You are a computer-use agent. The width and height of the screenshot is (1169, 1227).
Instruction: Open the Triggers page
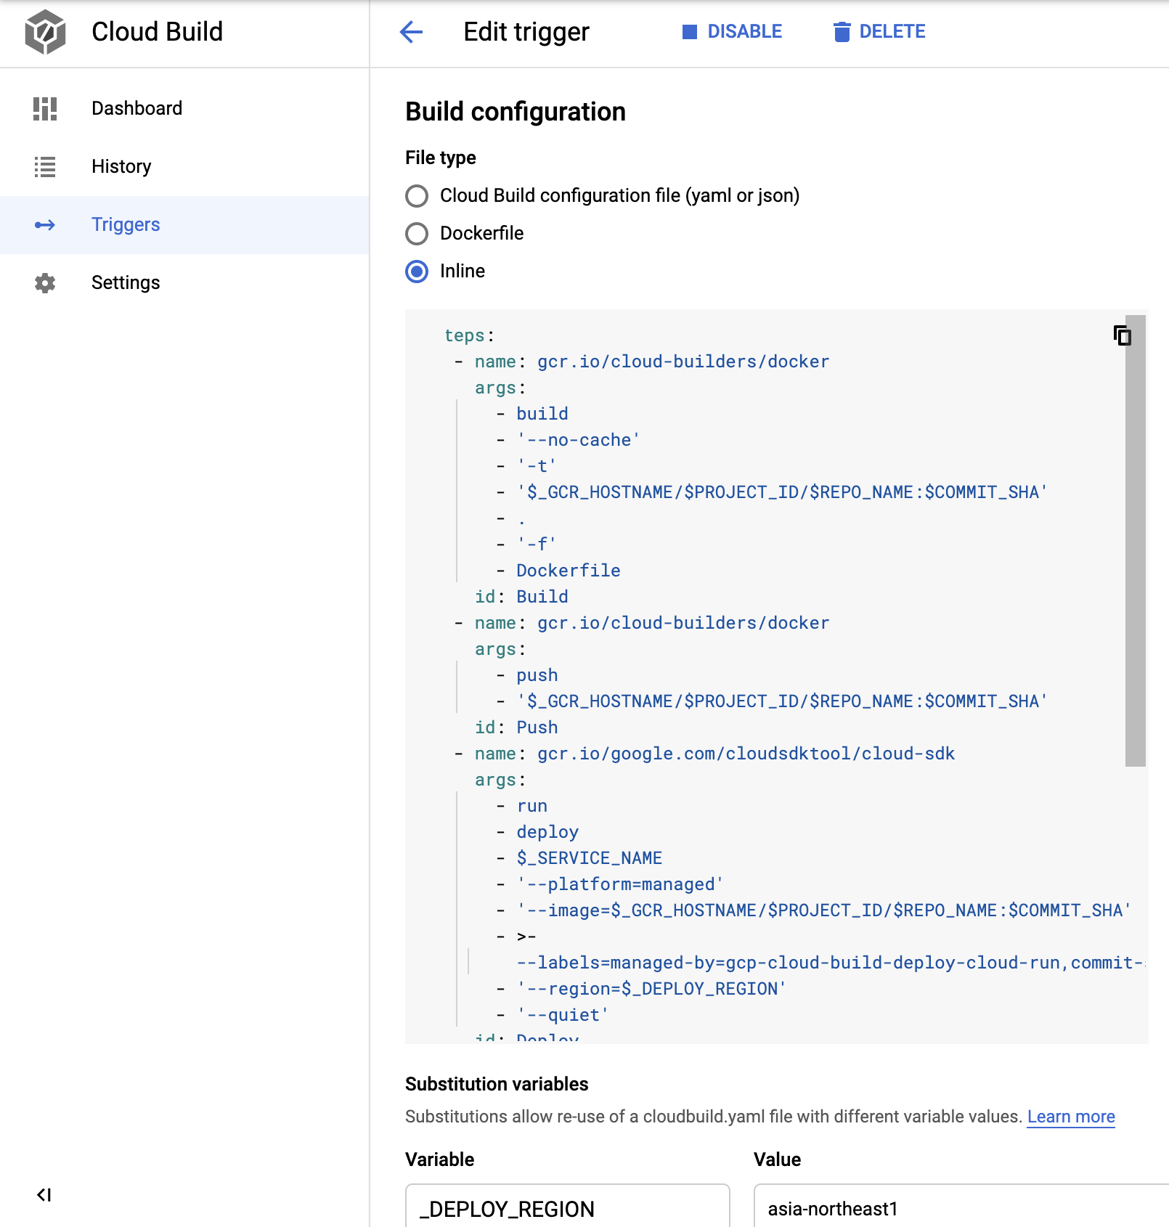coord(184,225)
